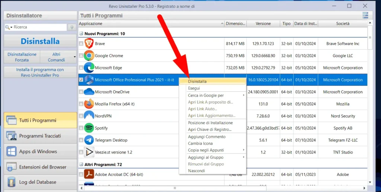This screenshot has height=192, width=381.
Task: Click the Microsoft Office app icon
Action: pos(89,80)
